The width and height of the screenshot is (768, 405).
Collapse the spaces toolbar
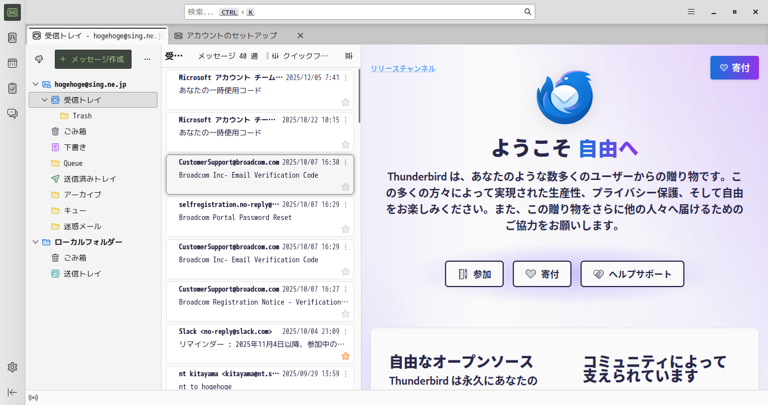click(x=12, y=392)
